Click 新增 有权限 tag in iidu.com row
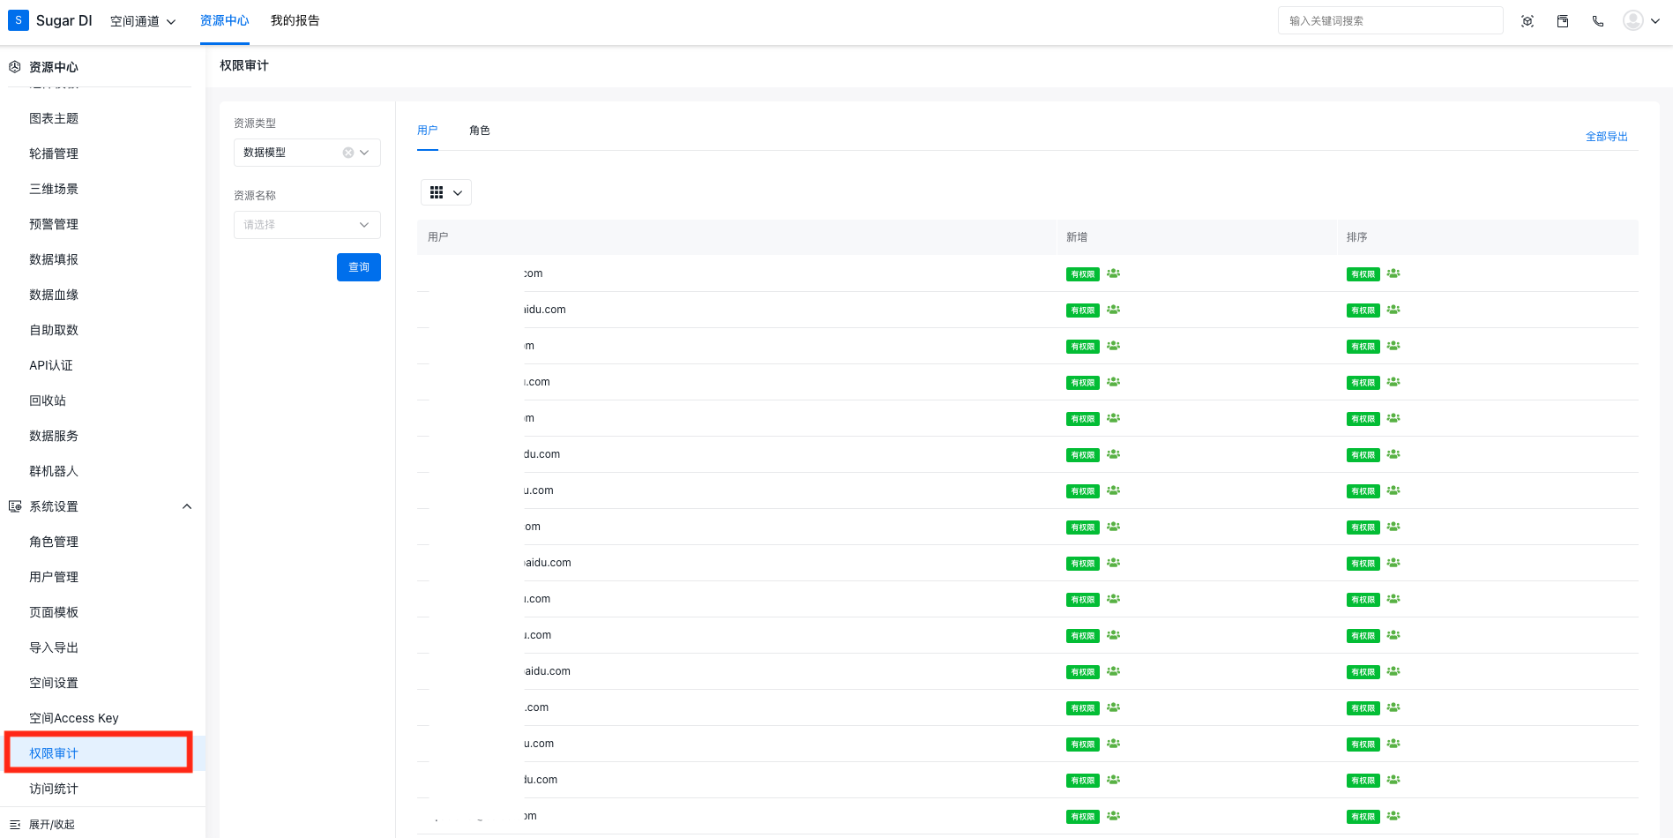The image size is (1673, 838). [1083, 311]
